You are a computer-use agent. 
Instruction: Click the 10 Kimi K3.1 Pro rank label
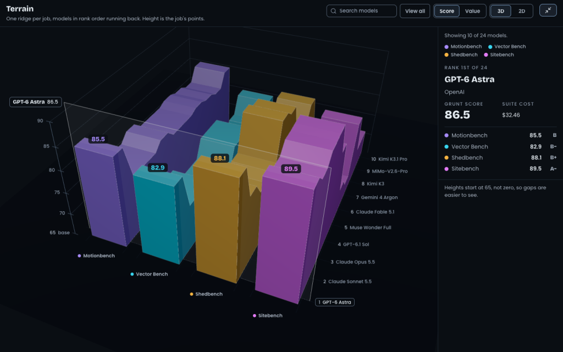[389, 159]
